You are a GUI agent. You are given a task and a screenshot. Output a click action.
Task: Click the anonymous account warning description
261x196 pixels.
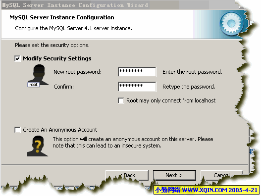click(133, 142)
